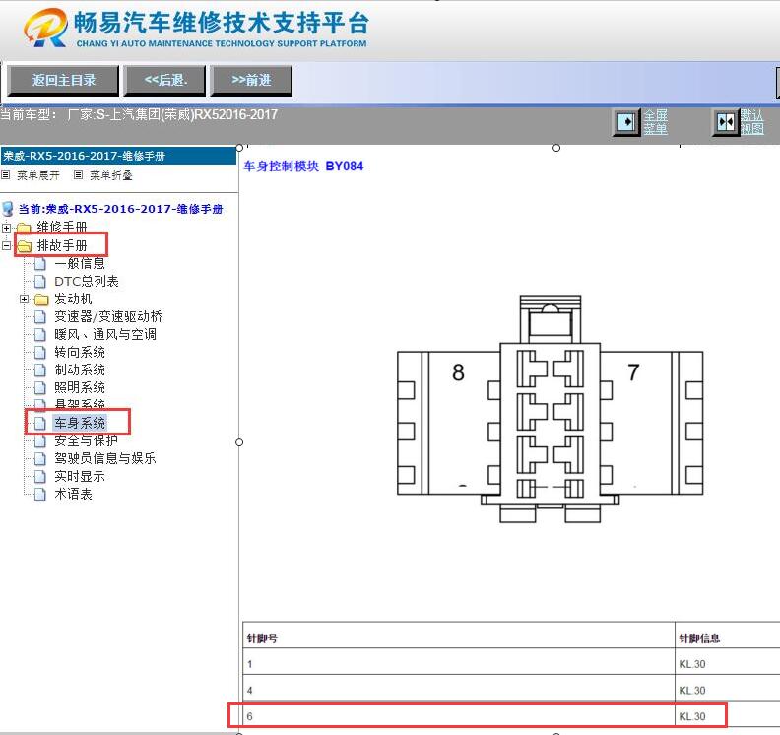Open the 驾驶员信息与娱乐 page

click(x=105, y=458)
